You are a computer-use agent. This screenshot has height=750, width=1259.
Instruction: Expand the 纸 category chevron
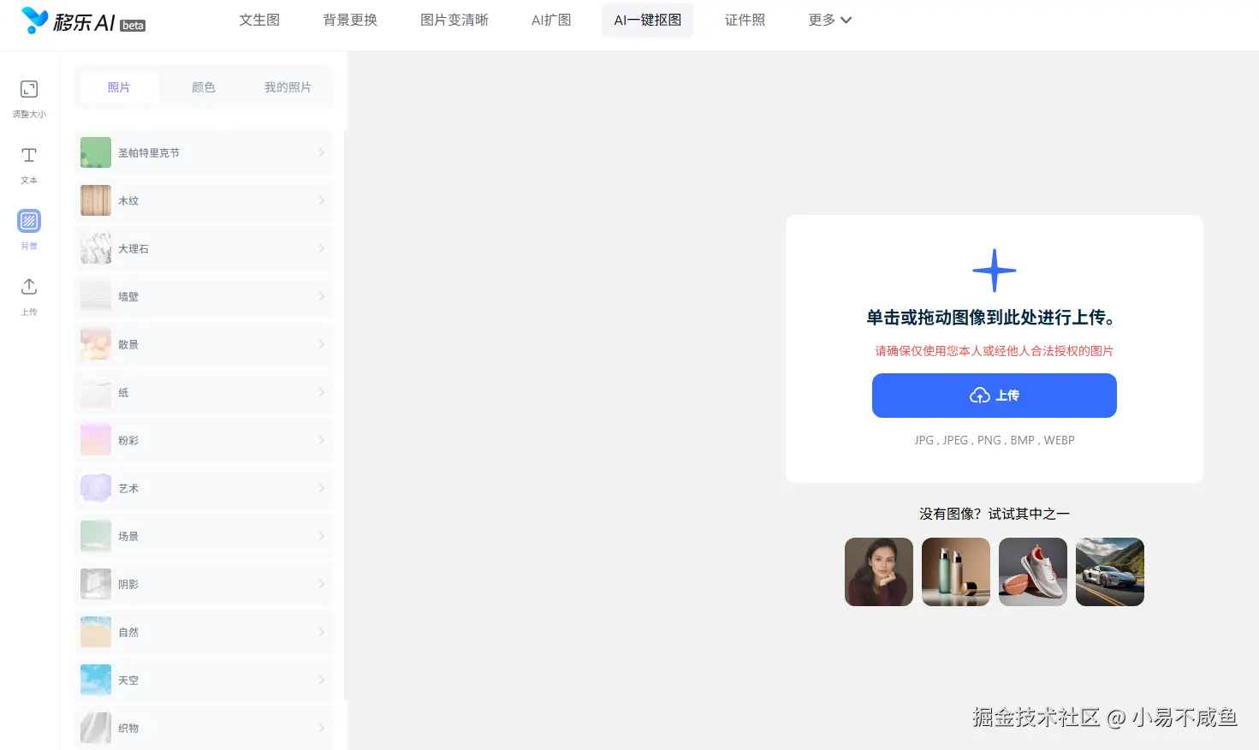click(322, 392)
